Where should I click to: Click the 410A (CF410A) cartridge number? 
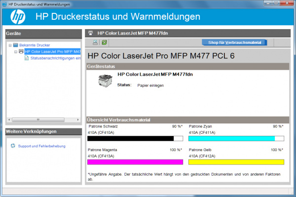pyautogui.click(x=101, y=133)
